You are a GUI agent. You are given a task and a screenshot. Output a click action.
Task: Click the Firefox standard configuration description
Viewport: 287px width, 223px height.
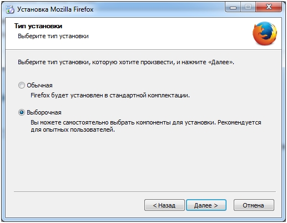click(110, 95)
